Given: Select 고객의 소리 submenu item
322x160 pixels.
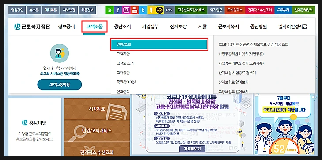Looking at the screenshot, I should [125, 63].
